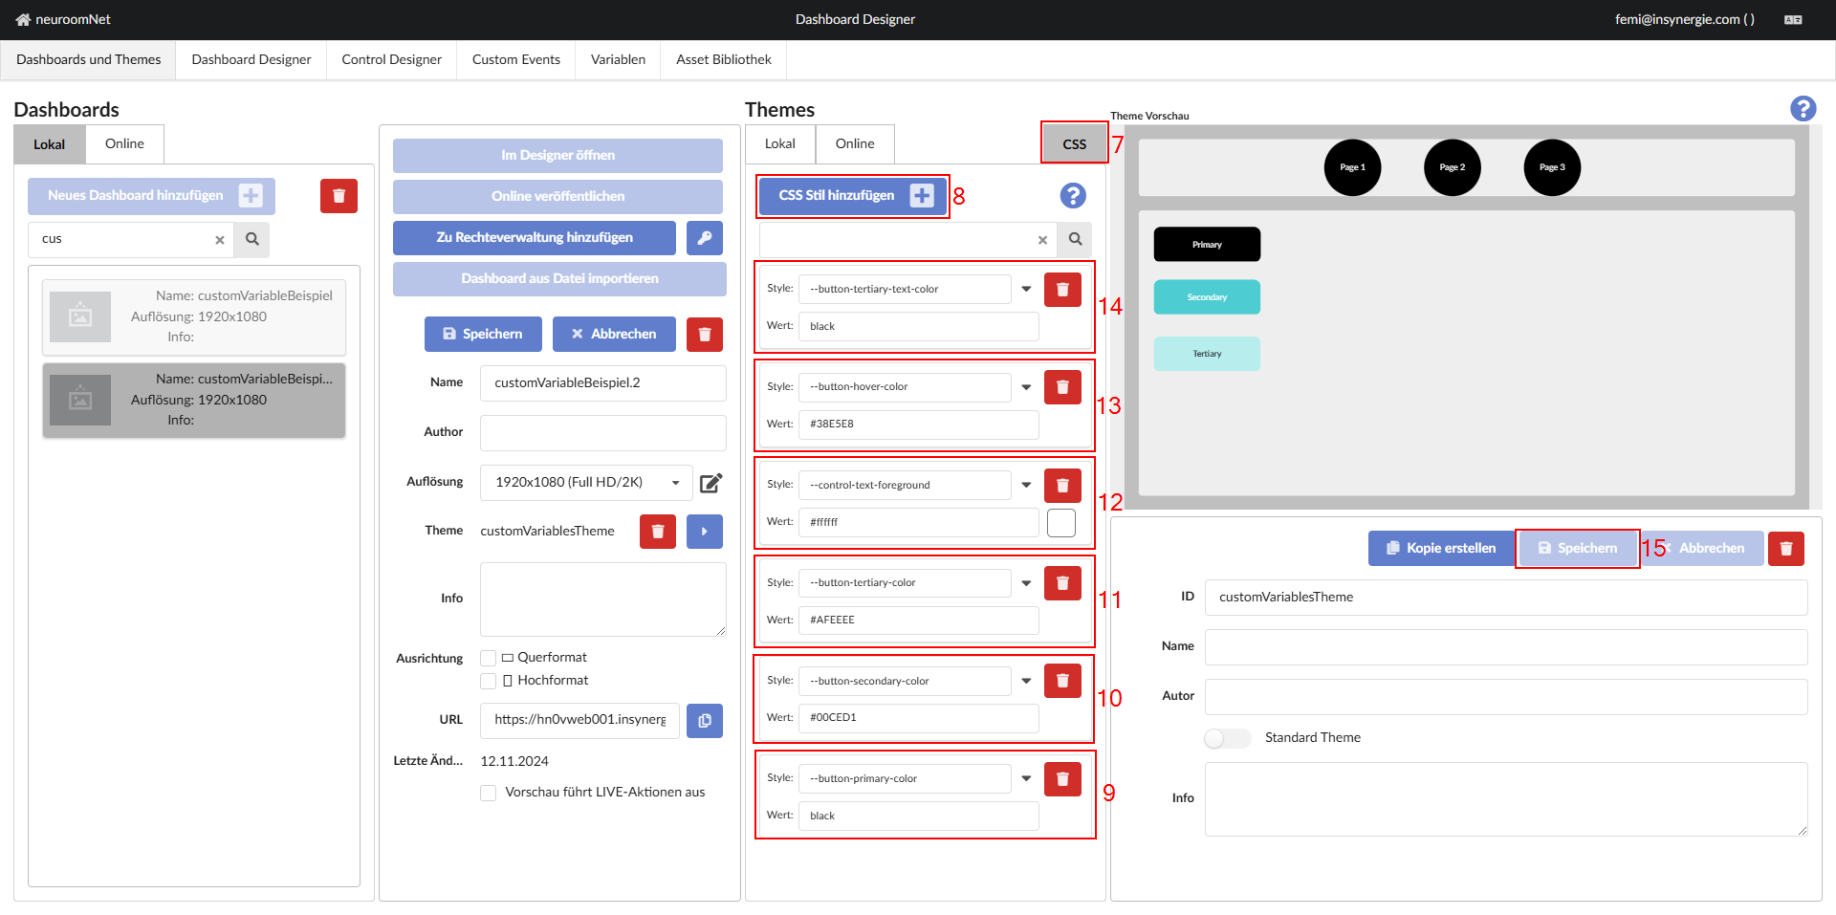Viewport: 1836px width, 915px height.
Task: Enable the Querformat checkbox
Action: [x=489, y=658]
